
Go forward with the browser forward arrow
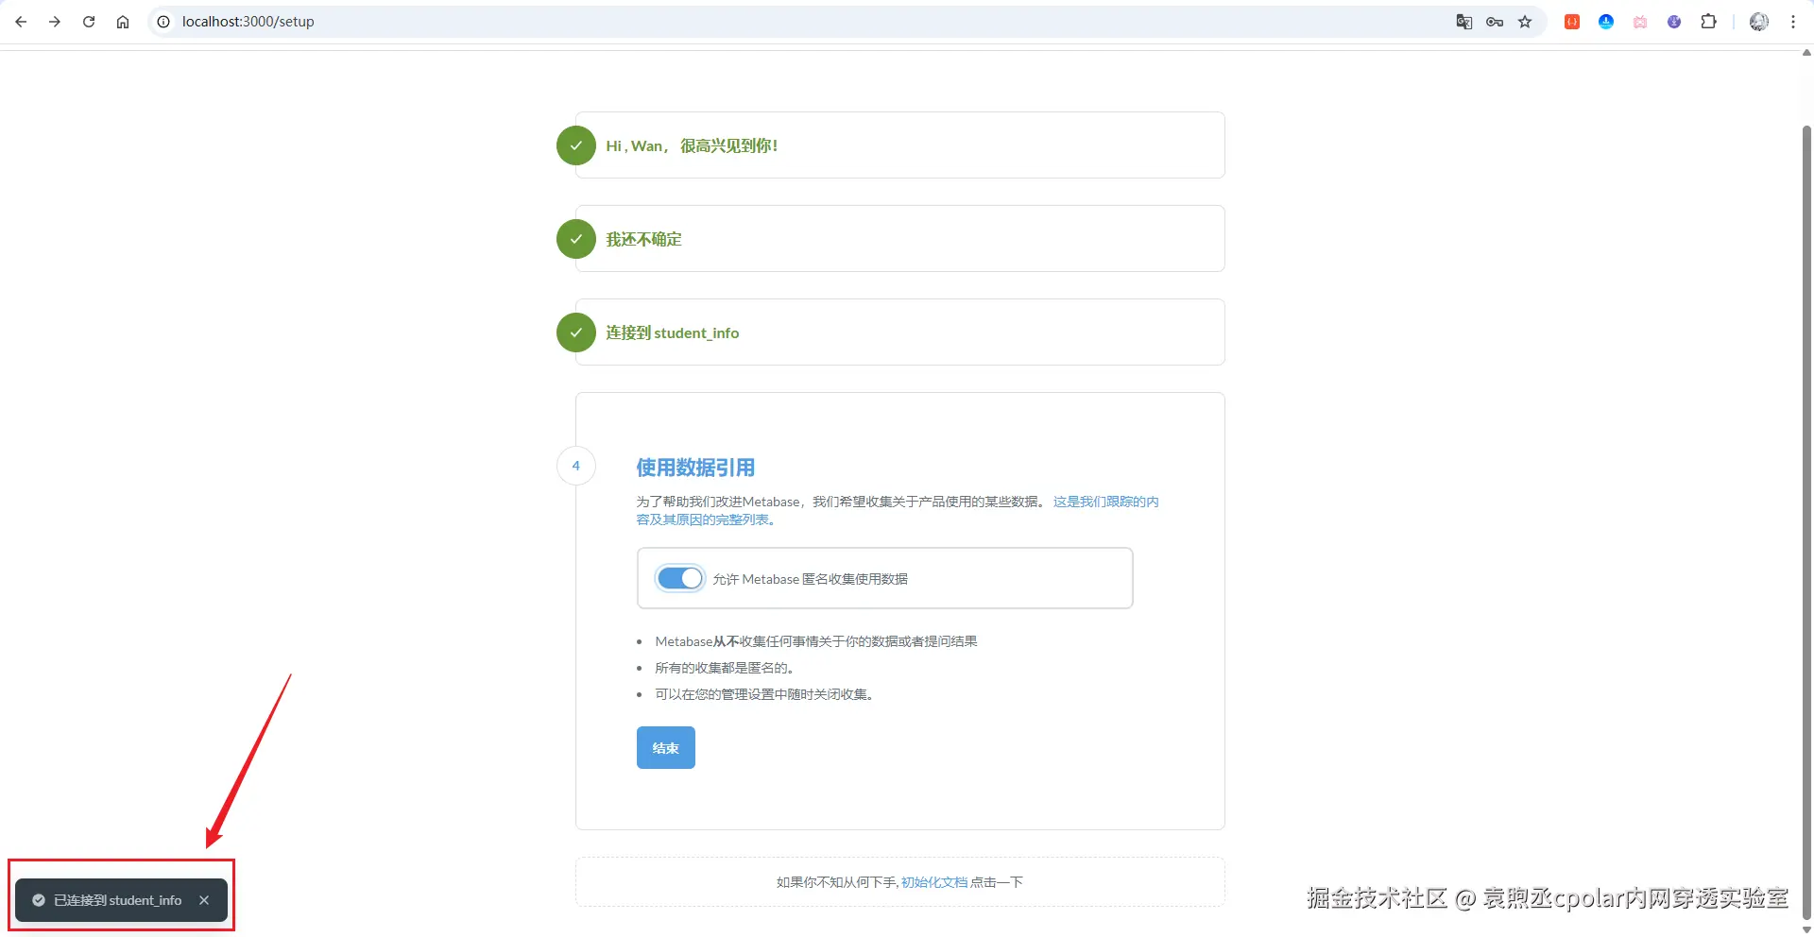pyautogui.click(x=55, y=22)
